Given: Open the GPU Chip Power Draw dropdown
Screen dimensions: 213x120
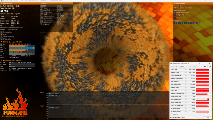Looking at the screenshot, I should (186, 105).
